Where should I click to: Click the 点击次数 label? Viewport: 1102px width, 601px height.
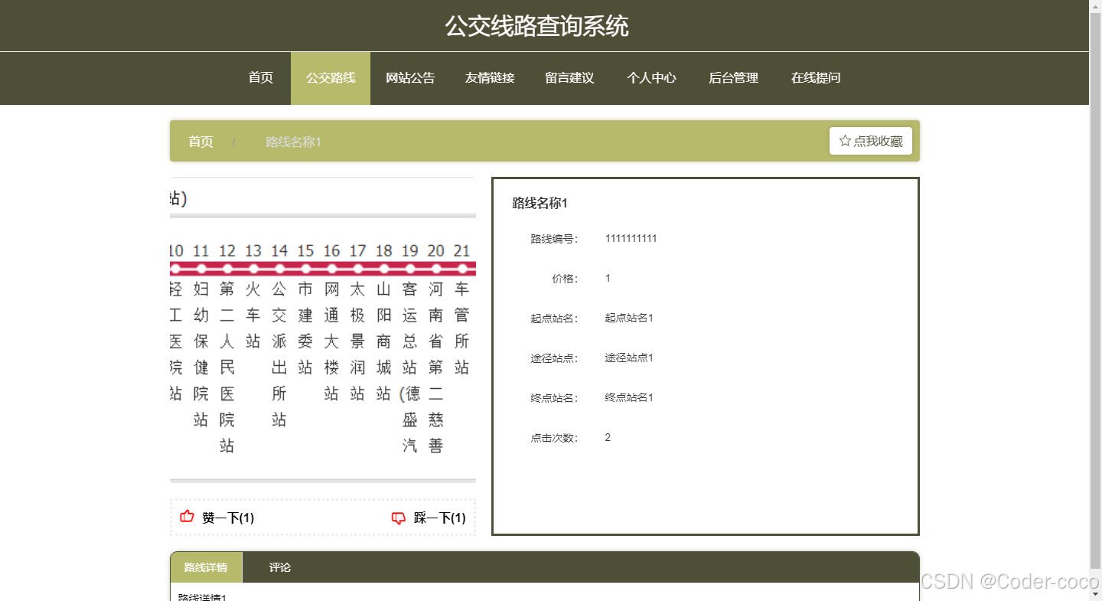point(555,438)
